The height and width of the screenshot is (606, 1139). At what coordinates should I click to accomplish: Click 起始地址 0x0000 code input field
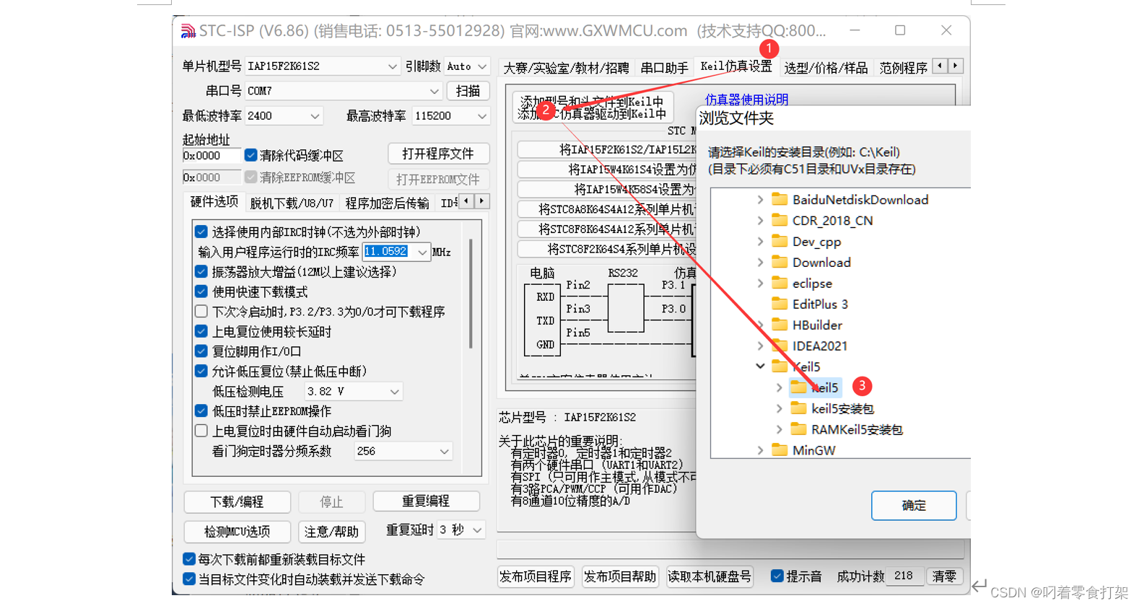pyautogui.click(x=211, y=156)
